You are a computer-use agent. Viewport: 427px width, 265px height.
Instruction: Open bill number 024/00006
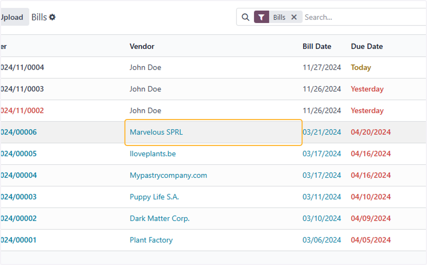[19, 132]
